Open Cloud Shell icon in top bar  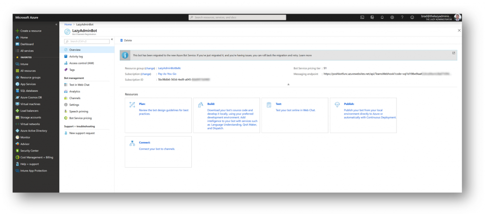362,17
